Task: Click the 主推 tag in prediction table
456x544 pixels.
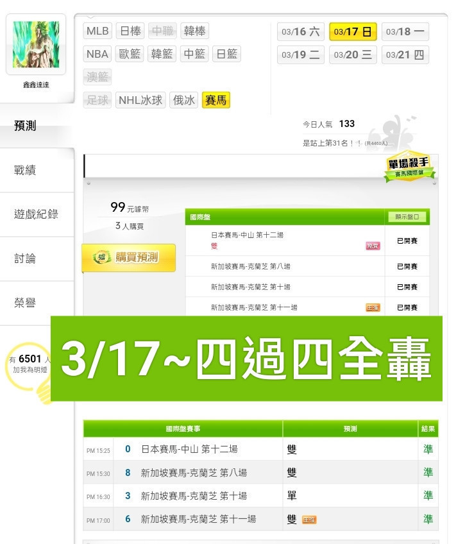Action: coord(309,520)
